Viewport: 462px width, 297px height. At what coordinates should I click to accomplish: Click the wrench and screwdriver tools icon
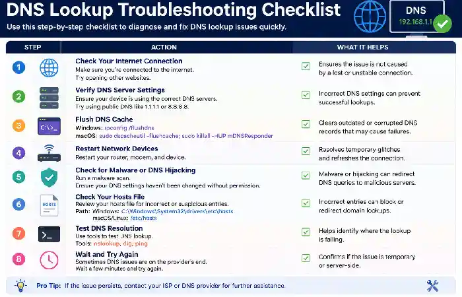[432, 286]
